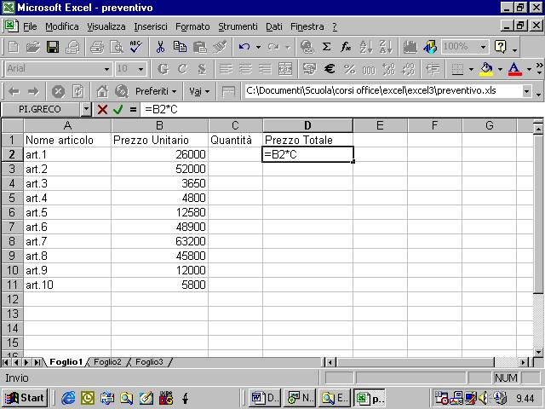Toggle underline S formatting
545x409 pixels.
pos(202,69)
